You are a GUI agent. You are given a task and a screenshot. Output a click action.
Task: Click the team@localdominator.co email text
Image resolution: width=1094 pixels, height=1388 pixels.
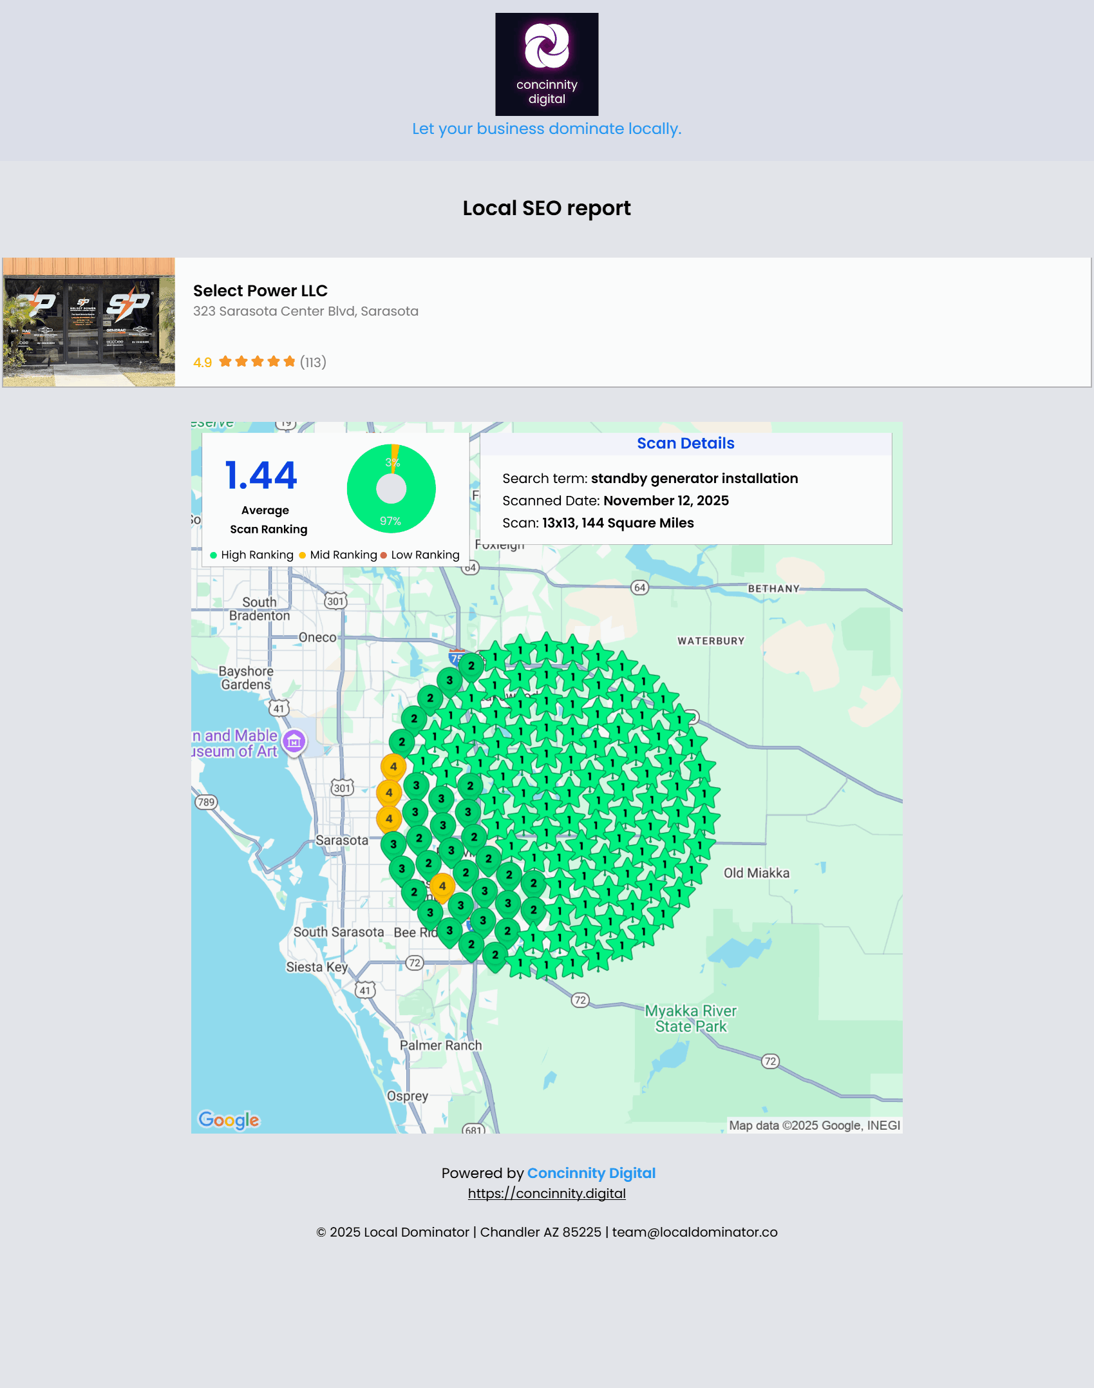coord(695,1232)
